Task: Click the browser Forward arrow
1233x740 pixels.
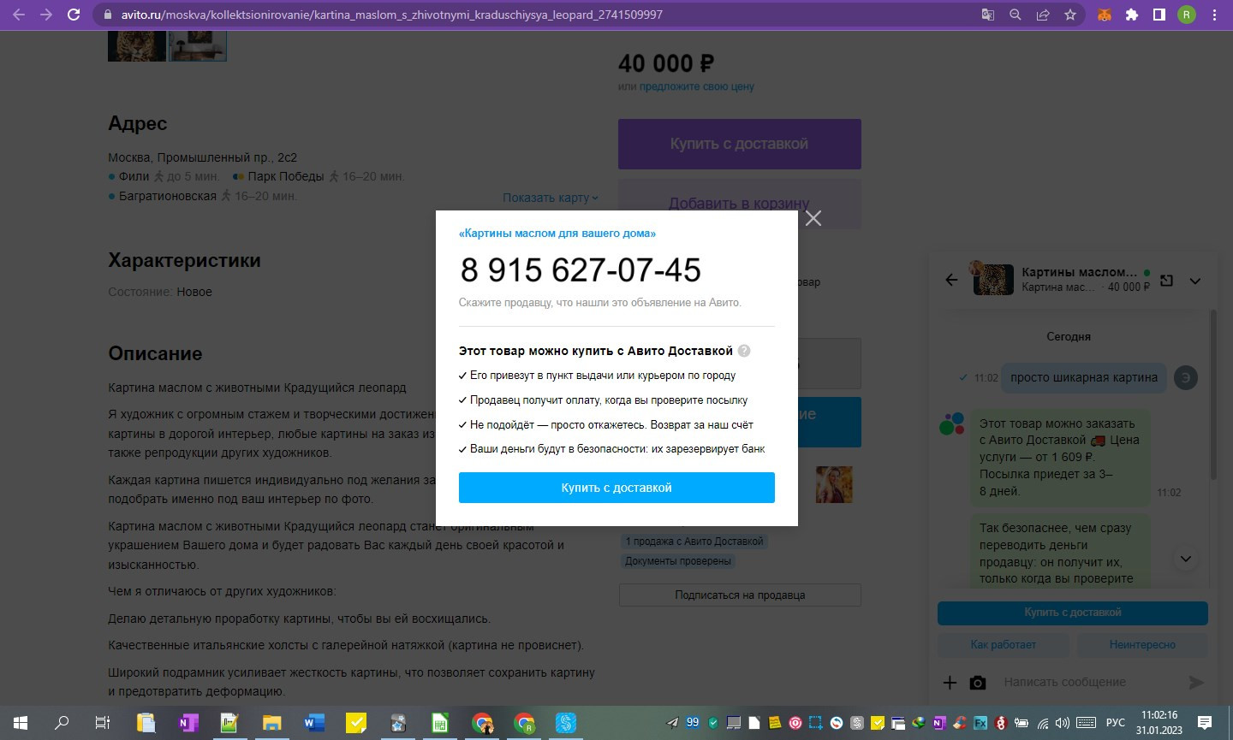Action: (x=46, y=15)
